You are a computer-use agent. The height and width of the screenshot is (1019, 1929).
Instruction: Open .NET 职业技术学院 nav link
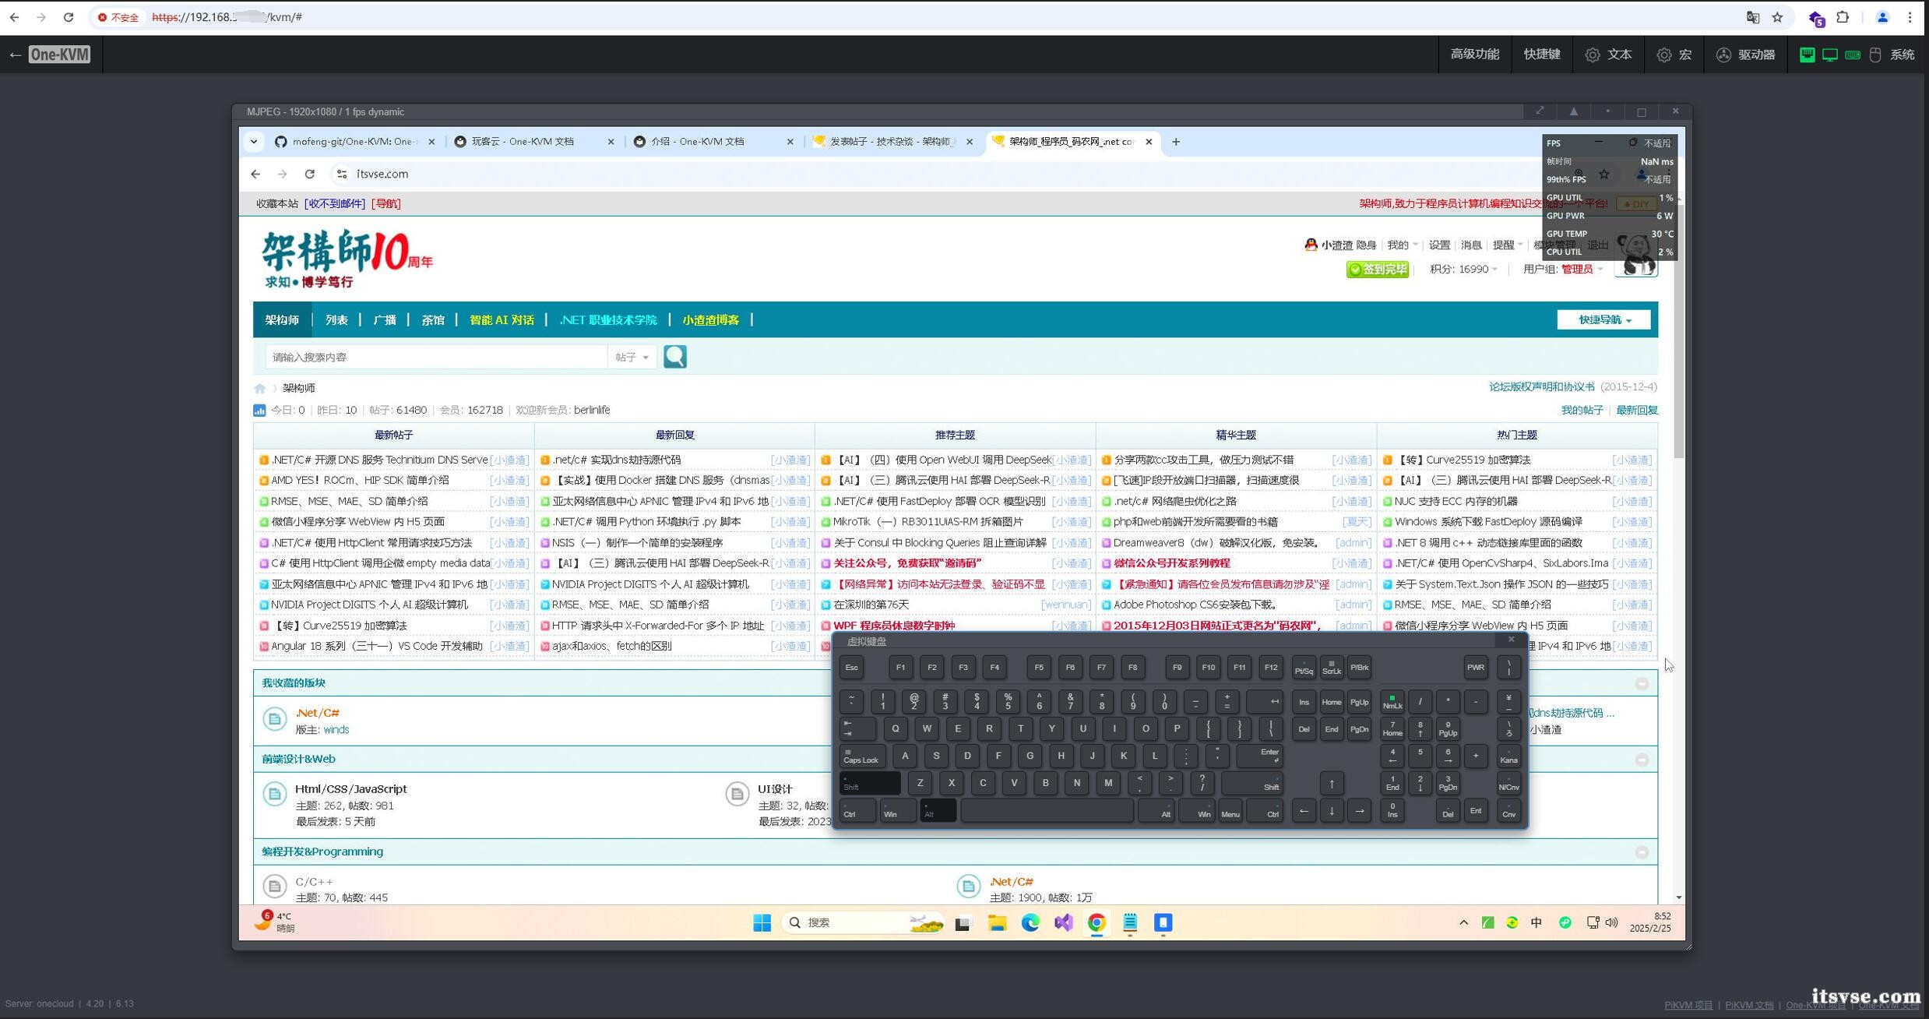pyautogui.click(x=607, y=320)
